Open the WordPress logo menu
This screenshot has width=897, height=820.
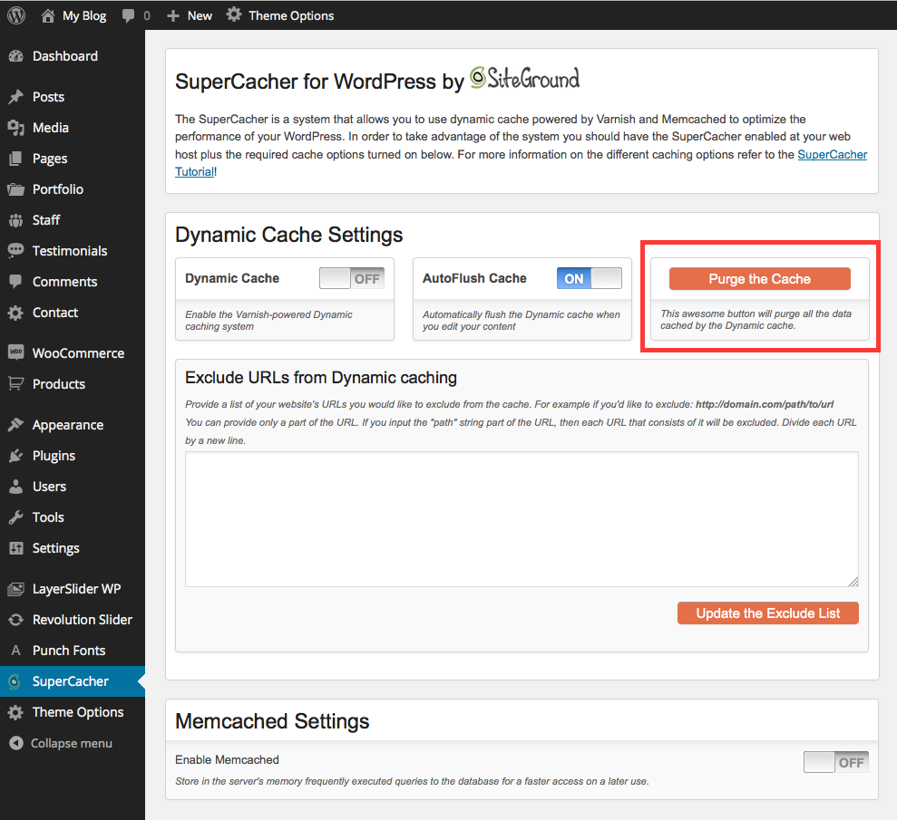coord(16,15)
